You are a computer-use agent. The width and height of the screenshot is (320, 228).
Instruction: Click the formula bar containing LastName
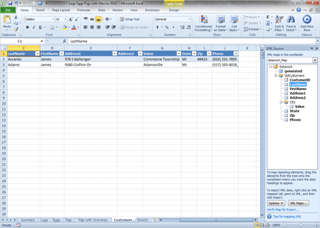192,41
